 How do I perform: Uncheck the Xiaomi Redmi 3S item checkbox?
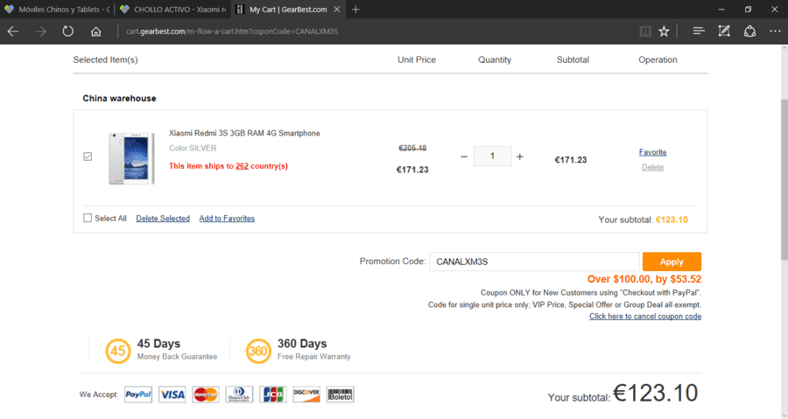[88, 157]
